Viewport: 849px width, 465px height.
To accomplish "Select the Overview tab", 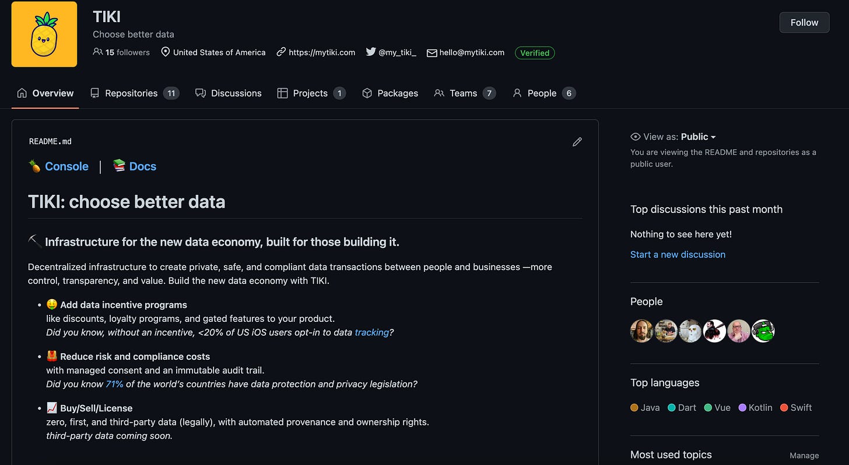I will point(45,93).
